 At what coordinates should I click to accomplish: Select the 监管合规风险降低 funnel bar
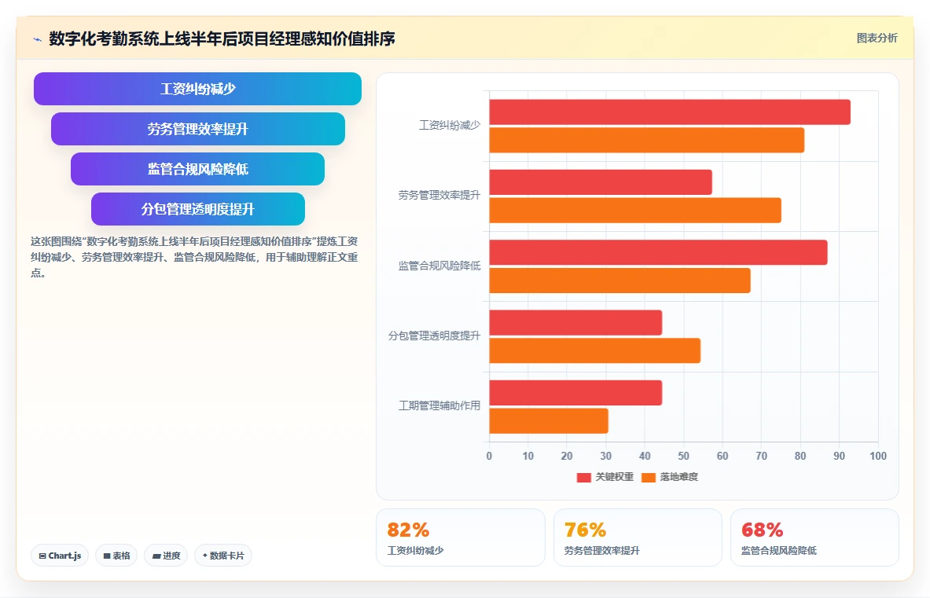point(197,169)
